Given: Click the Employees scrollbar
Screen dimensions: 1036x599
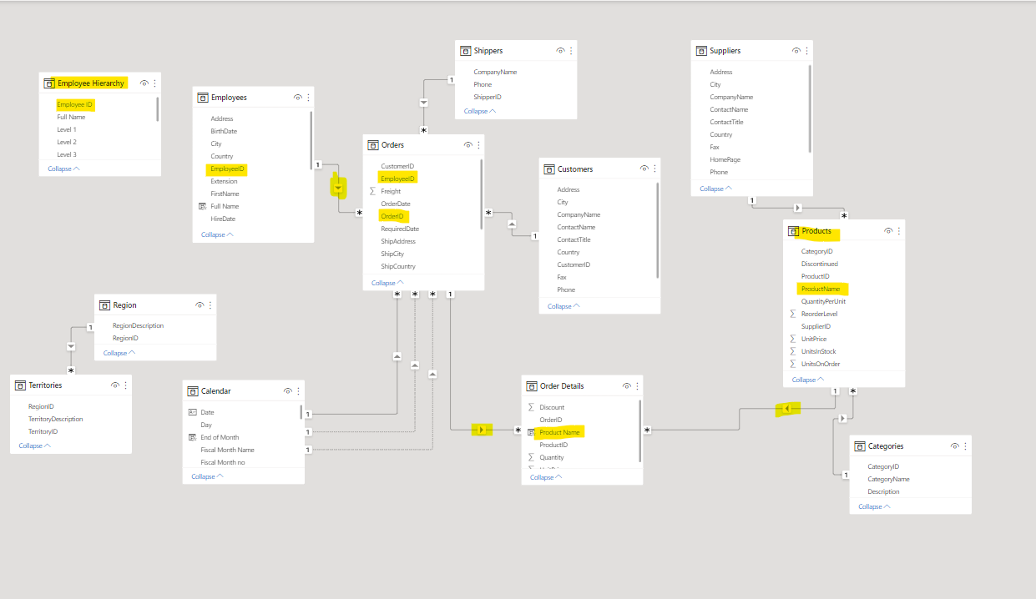Looking at the screenshot, I should coord(311,142).
